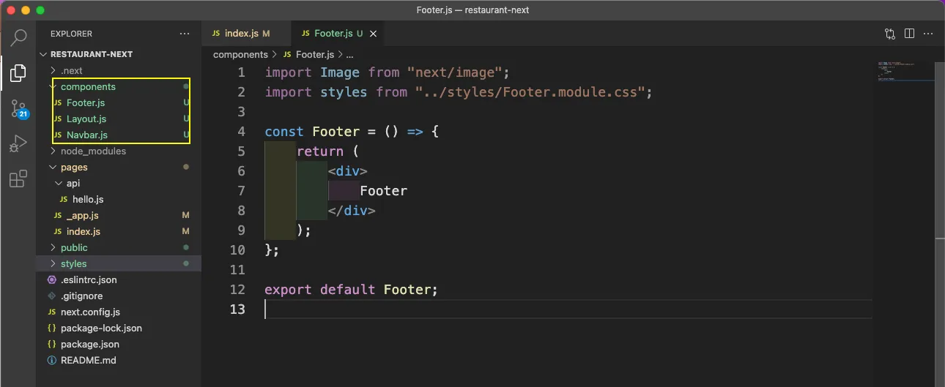Open Navbar.js in the file explorer
Image resolution: width=945 pixels, height=387 pixels.
[x=119, y=135]
